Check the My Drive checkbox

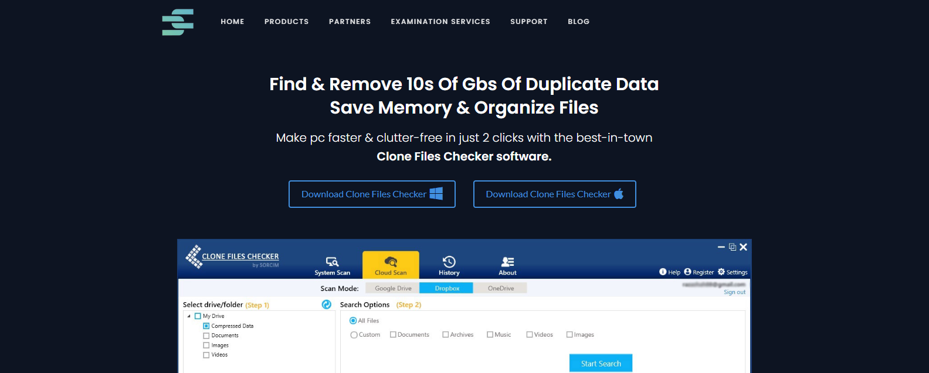(x=198, y=316)
